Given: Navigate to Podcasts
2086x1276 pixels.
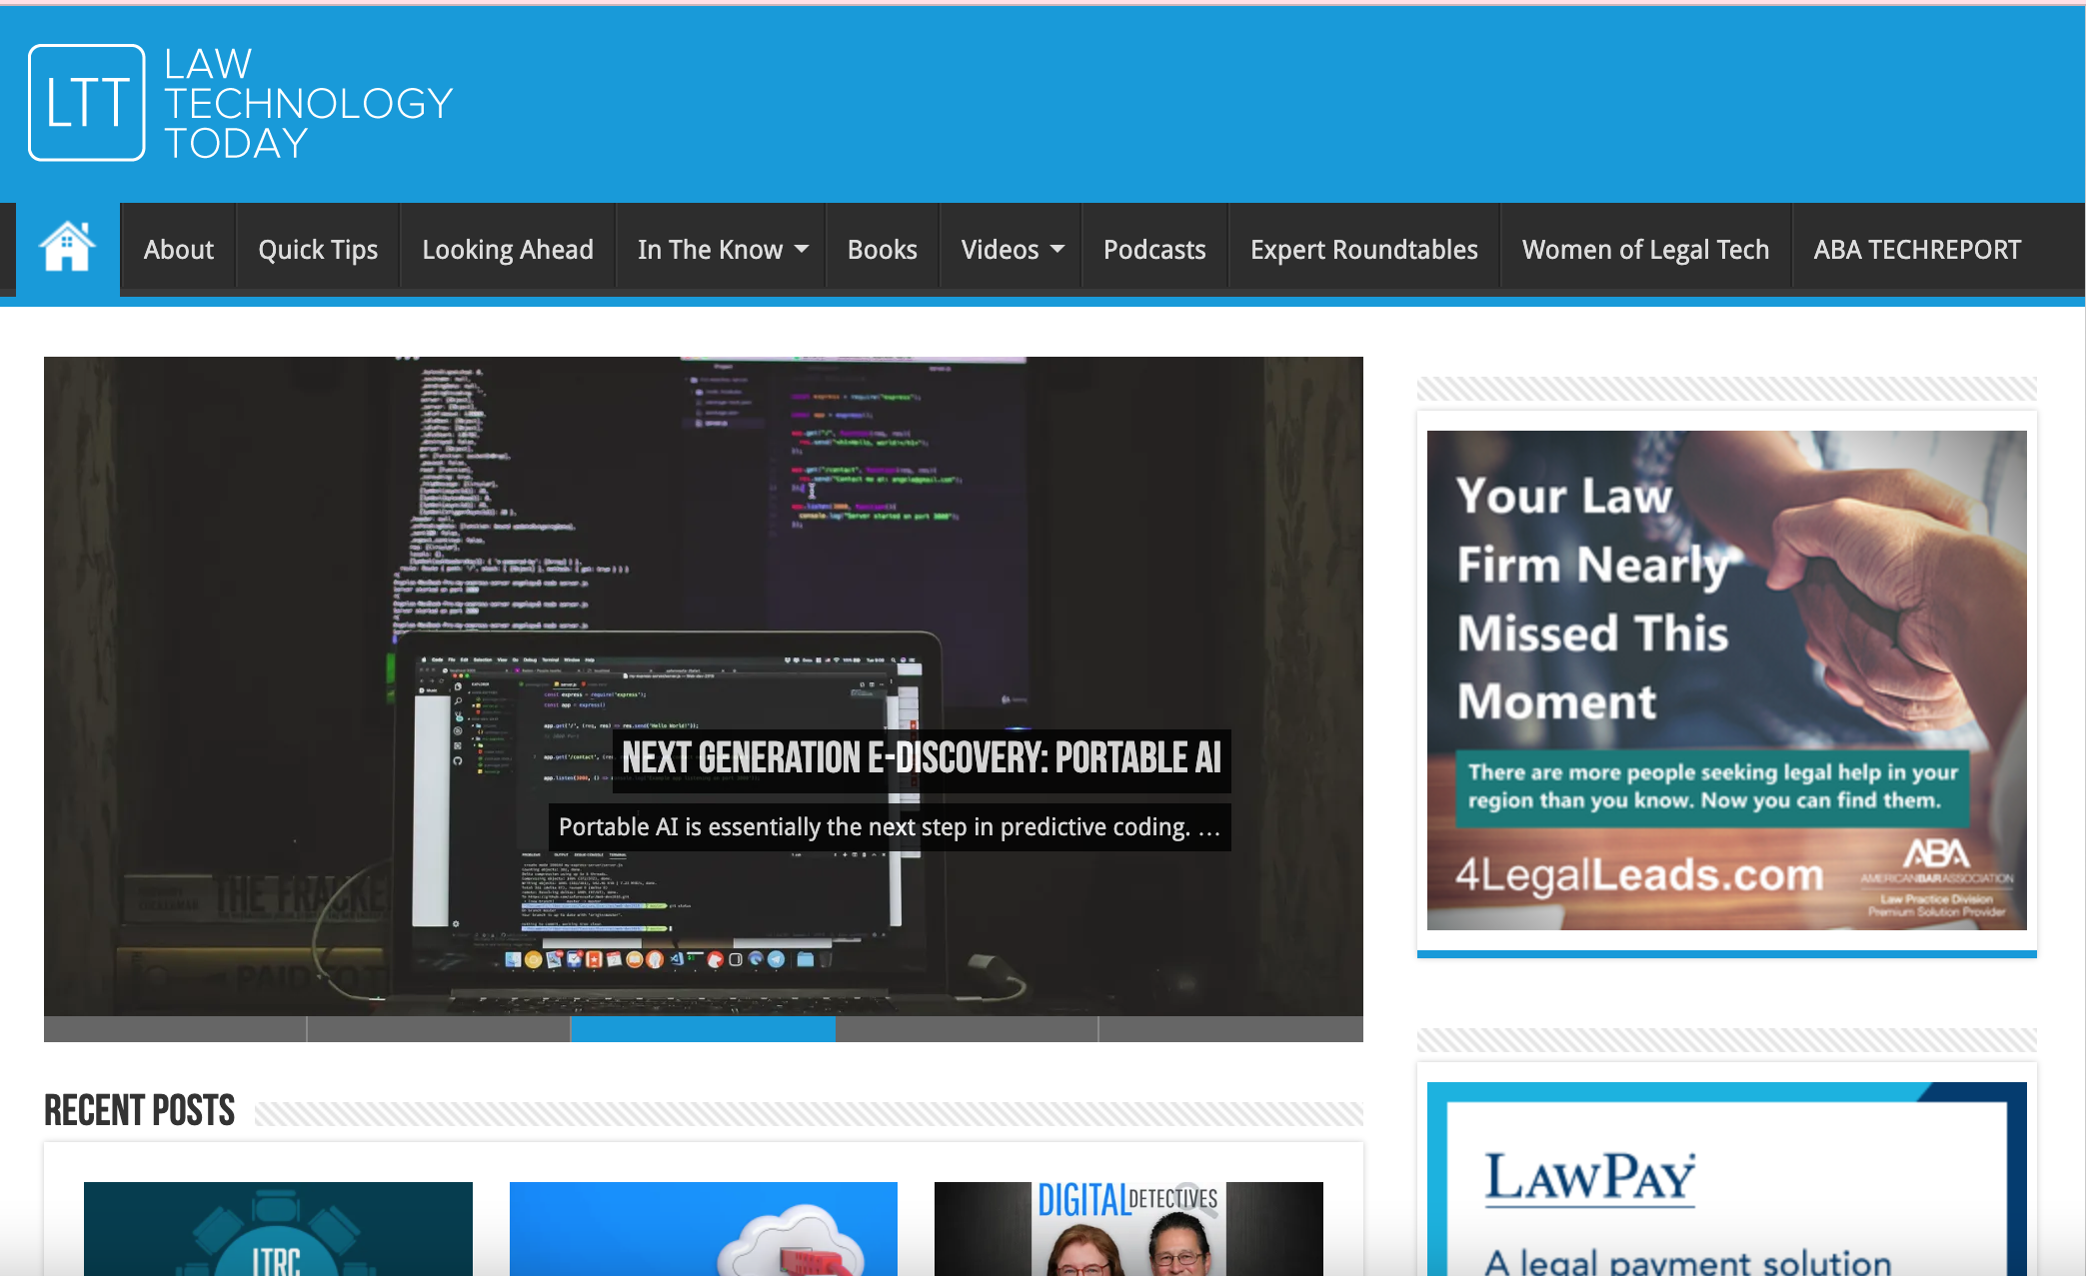Looking at the screenshot, I should 1154,249.
